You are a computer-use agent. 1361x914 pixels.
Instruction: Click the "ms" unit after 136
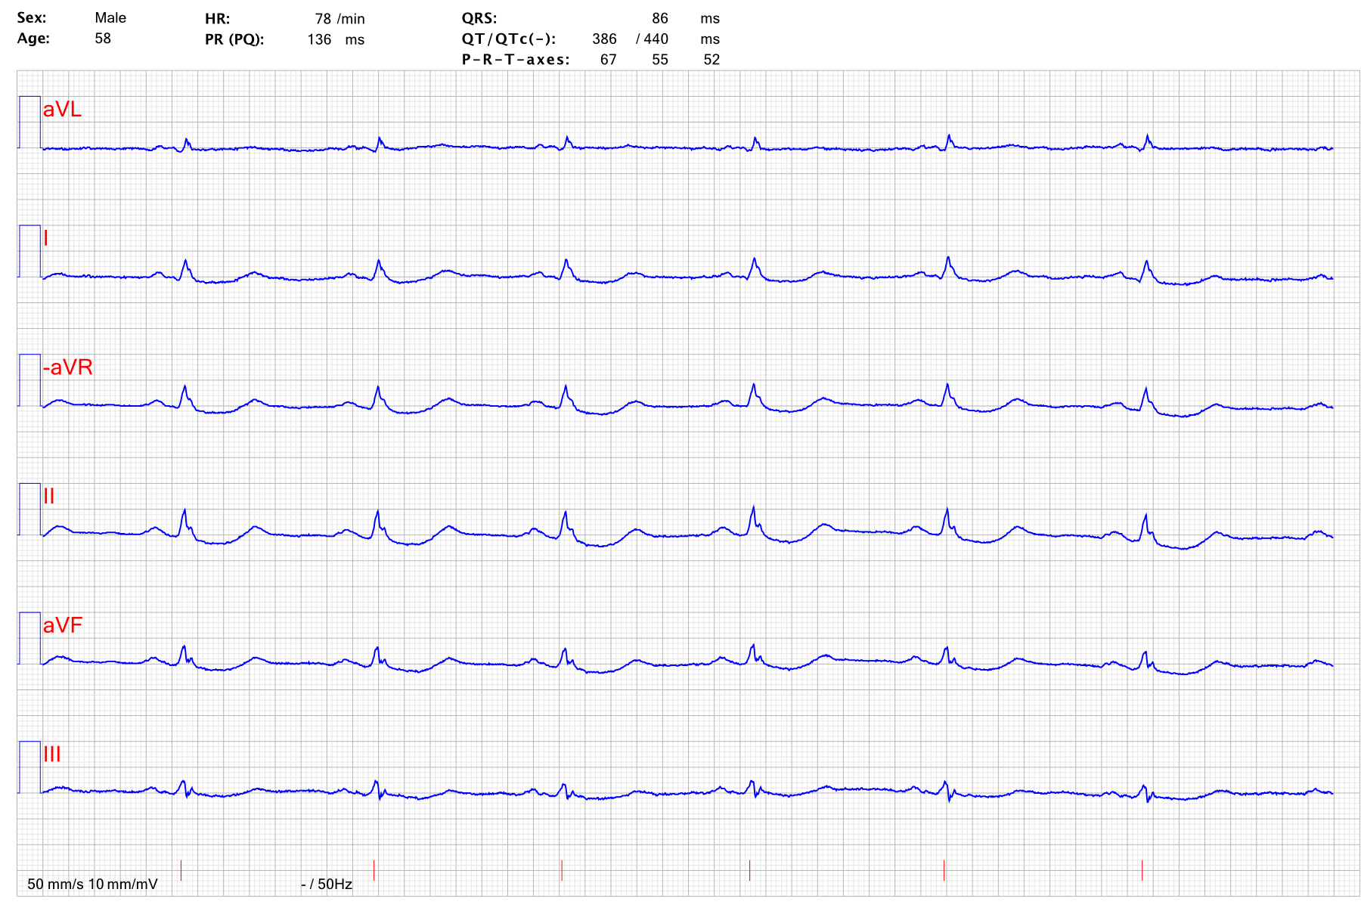click(355, 39)
